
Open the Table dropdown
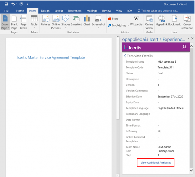(34, 28)
